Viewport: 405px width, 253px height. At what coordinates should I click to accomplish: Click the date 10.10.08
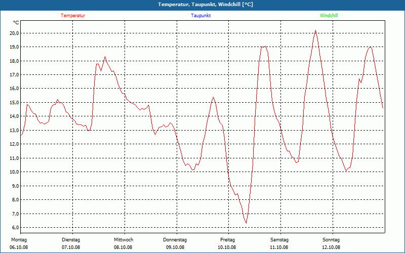point(227,247)
